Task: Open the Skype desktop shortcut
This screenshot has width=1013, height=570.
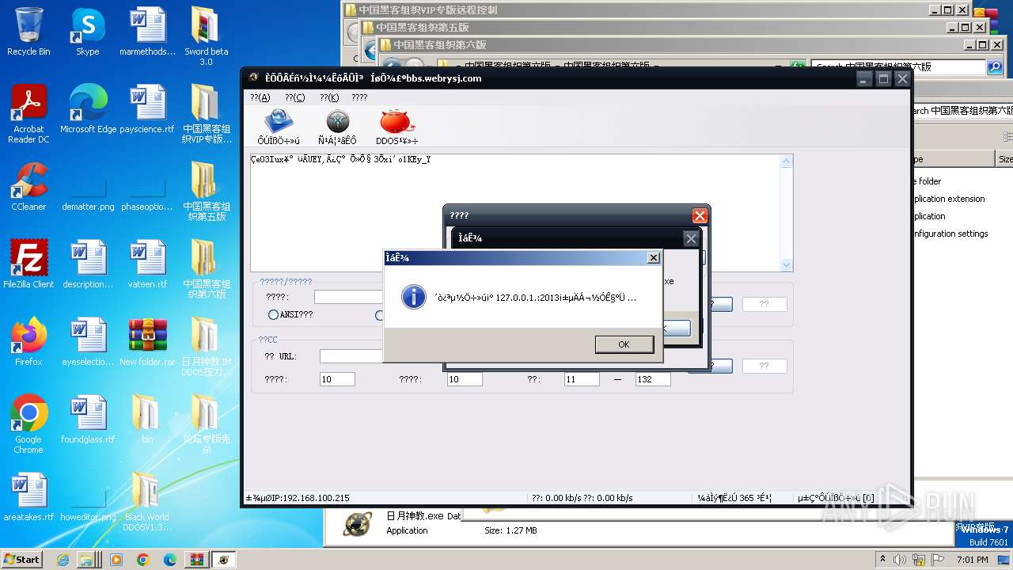Action: [87, 32]
